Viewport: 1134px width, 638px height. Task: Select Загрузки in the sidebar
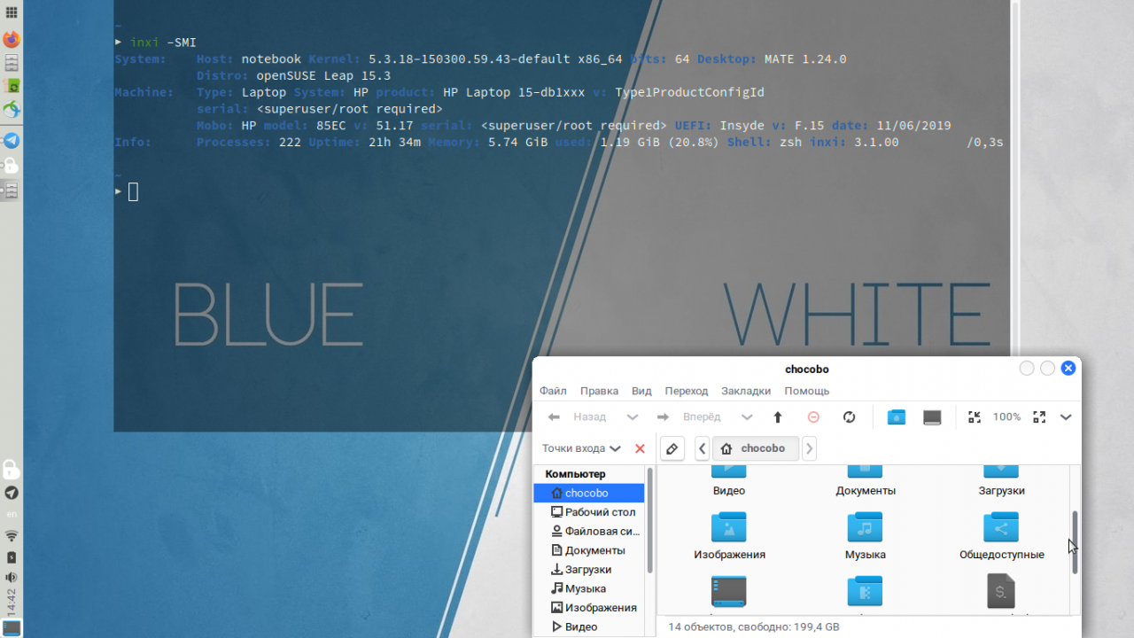tap(589, 570)
